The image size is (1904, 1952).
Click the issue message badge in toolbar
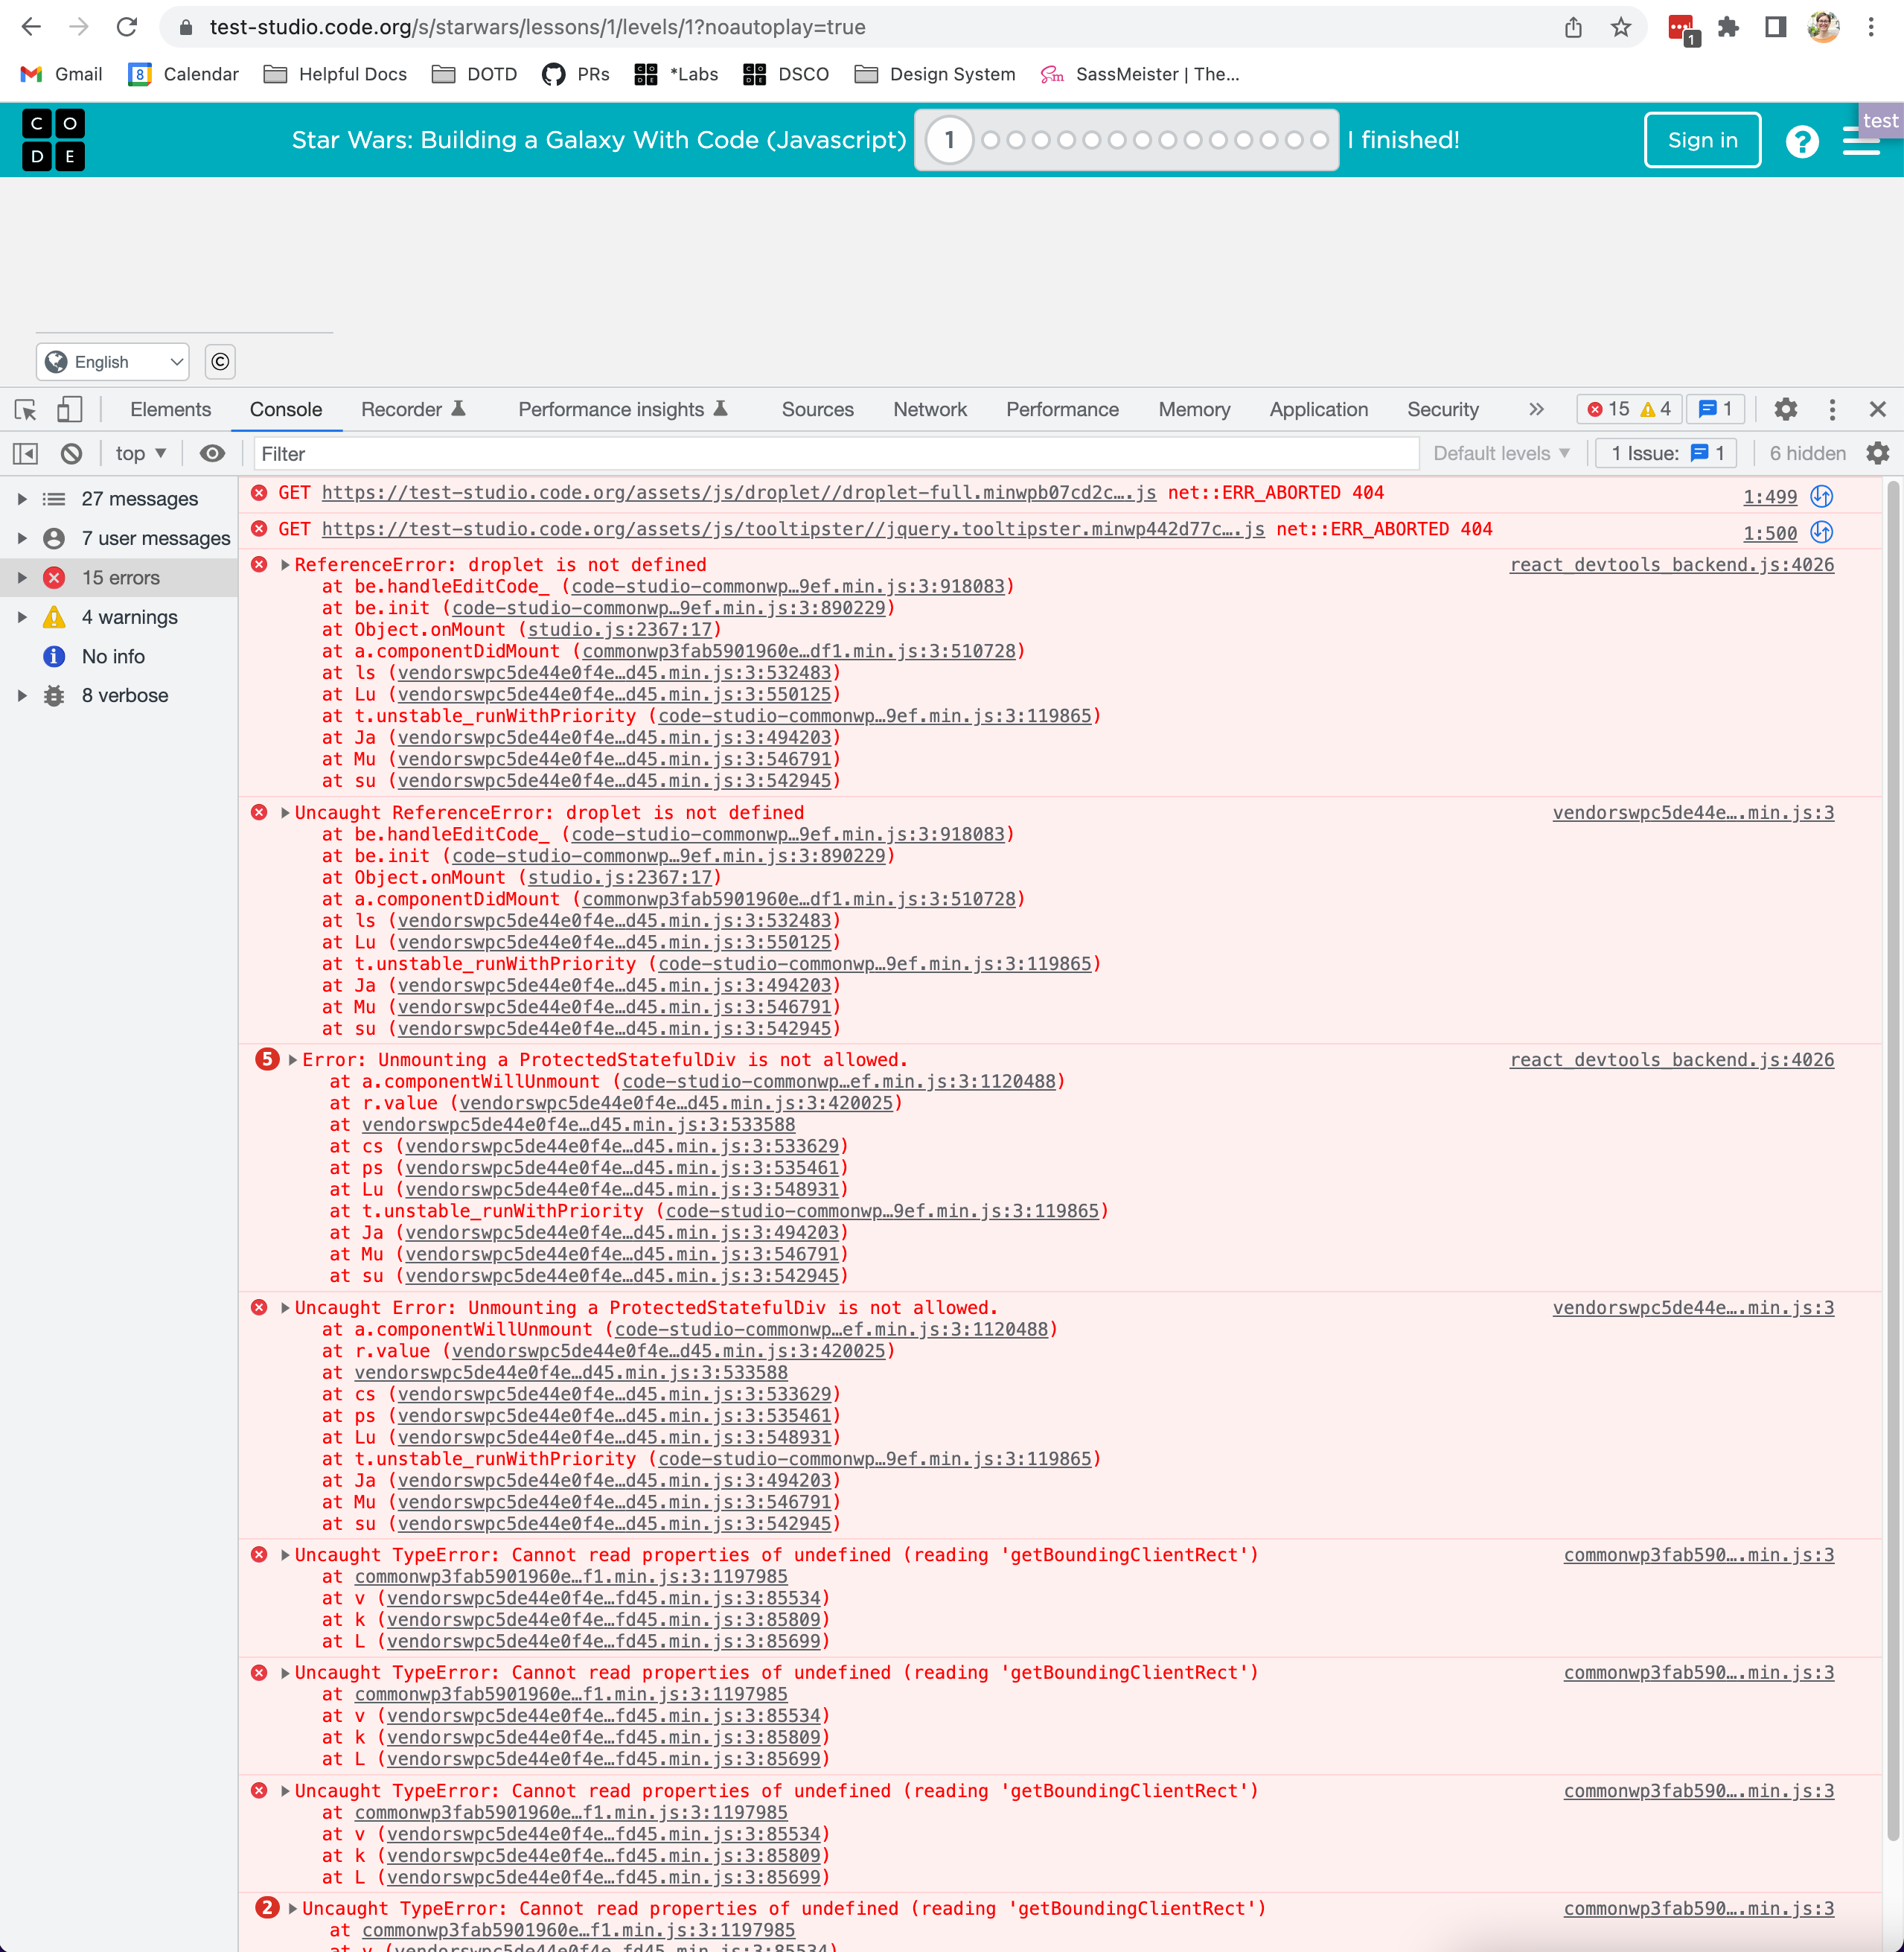[x=1716, y=409]
